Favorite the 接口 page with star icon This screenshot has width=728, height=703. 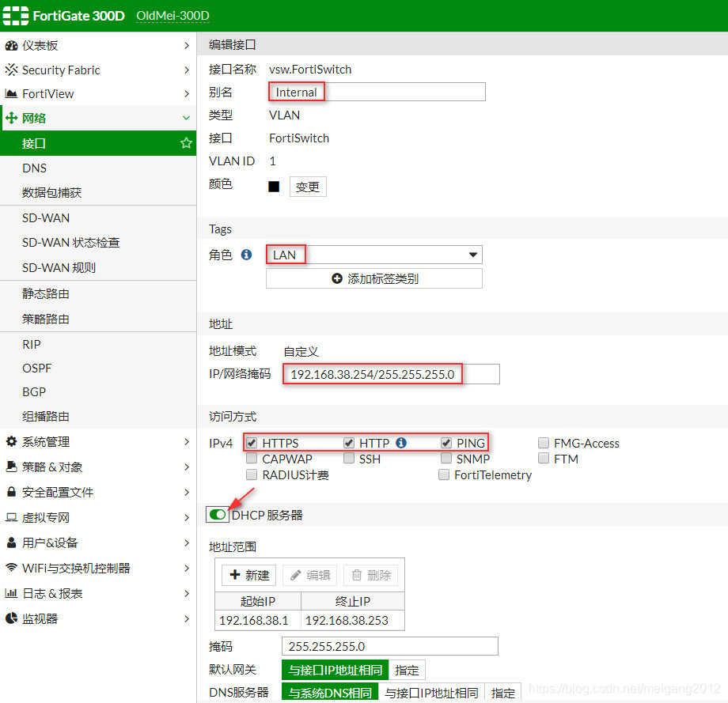coord(186,143)
